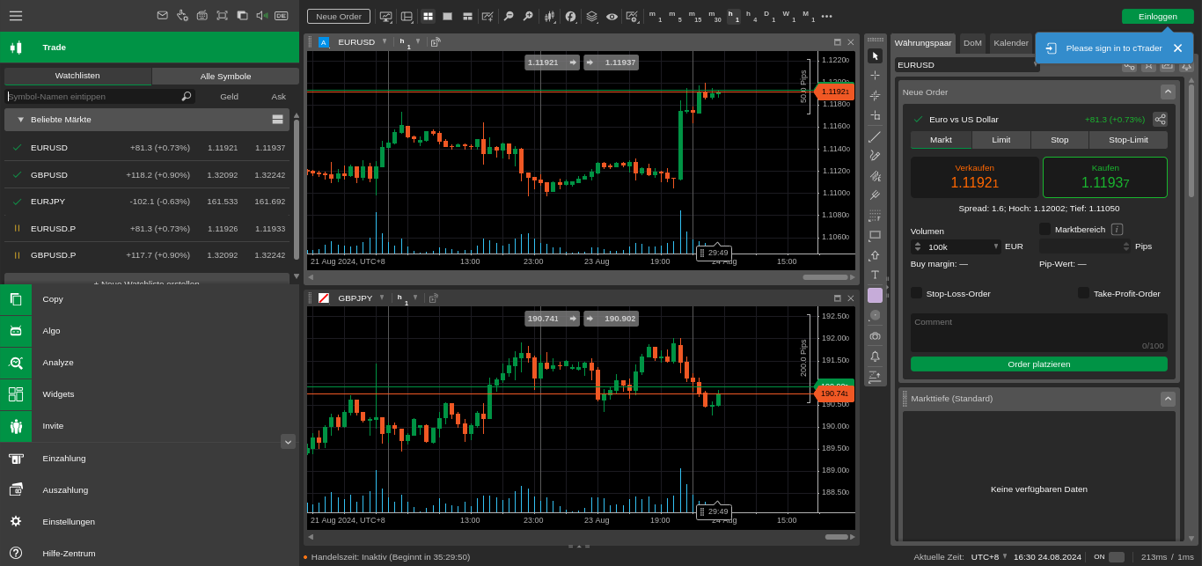The image size is (1202, 566).
Task: Open candlestick chart type selector
Action: 549,16
